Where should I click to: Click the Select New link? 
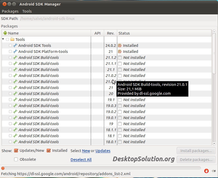(x=86, y=151)
